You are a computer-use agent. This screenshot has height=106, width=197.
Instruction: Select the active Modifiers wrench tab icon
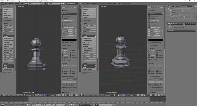184,24
